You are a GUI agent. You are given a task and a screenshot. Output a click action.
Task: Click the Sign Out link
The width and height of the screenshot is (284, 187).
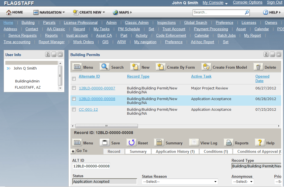point(274,3)
